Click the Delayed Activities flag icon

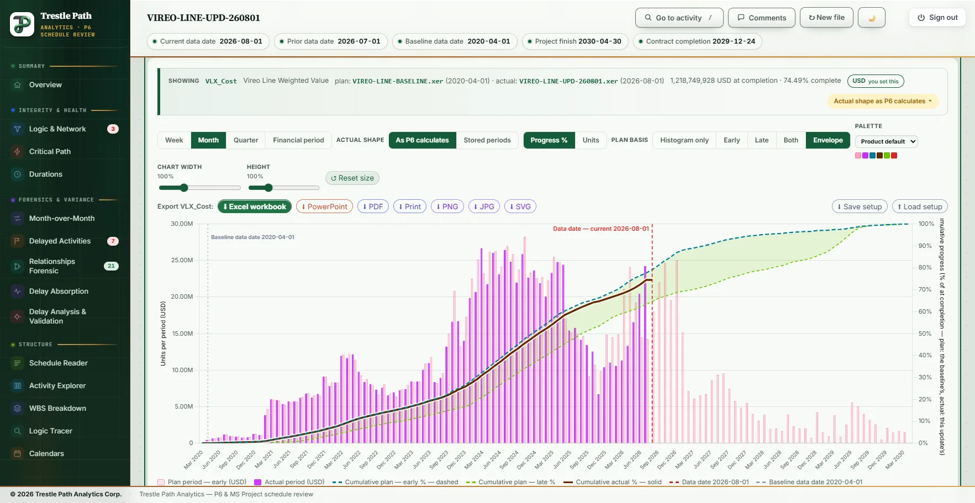[x=17, y=241]
